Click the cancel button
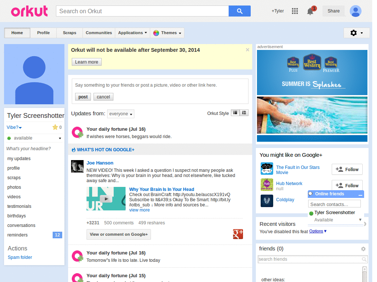377x282 pixels. click(x=103, y=97)
